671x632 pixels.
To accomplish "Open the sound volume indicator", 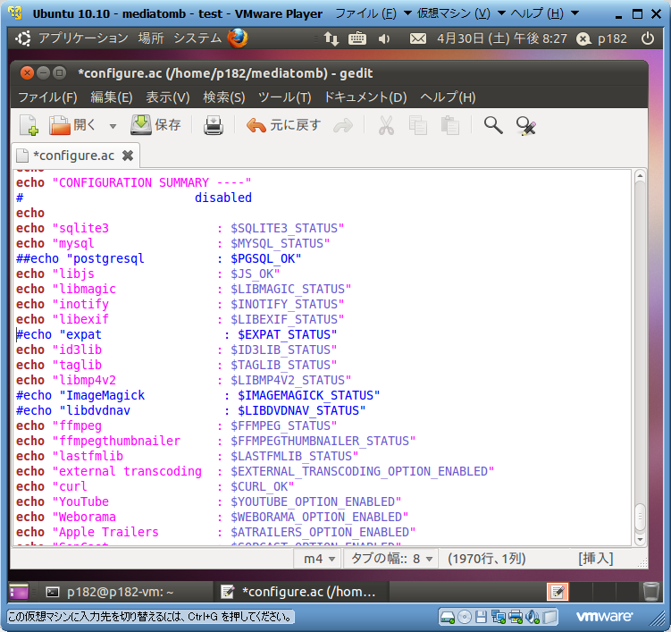I will 384,38.
